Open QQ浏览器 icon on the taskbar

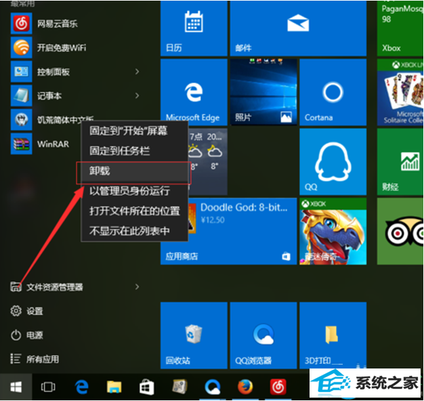point(213,387)
